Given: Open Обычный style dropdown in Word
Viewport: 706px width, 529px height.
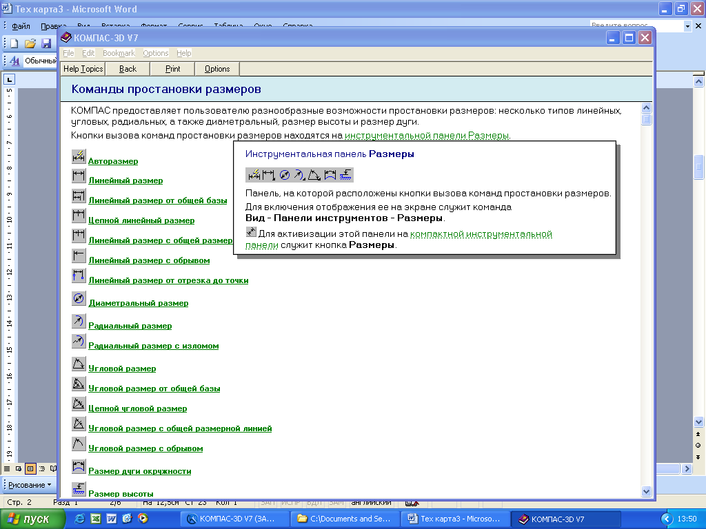Looking at the screenshot, I should (40, 61).
